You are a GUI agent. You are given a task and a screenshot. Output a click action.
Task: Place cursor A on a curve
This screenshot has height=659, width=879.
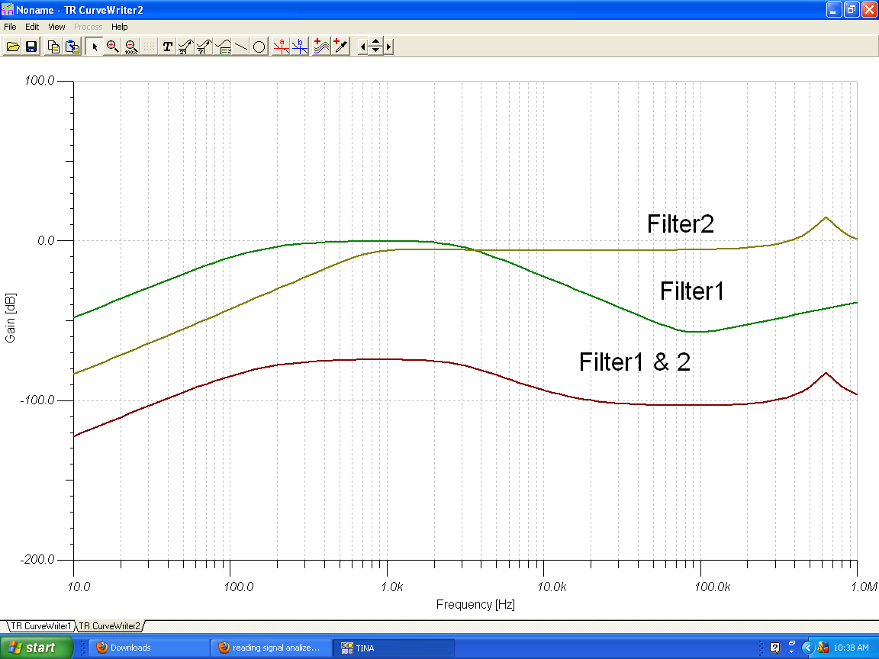click(281, 47)
